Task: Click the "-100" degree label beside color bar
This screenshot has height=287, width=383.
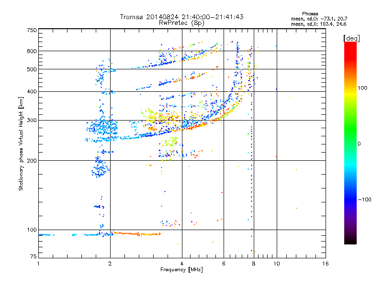Action: click(x=364, y=199)
